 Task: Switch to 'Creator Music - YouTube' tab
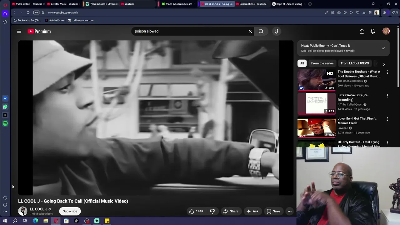point(63,4)
